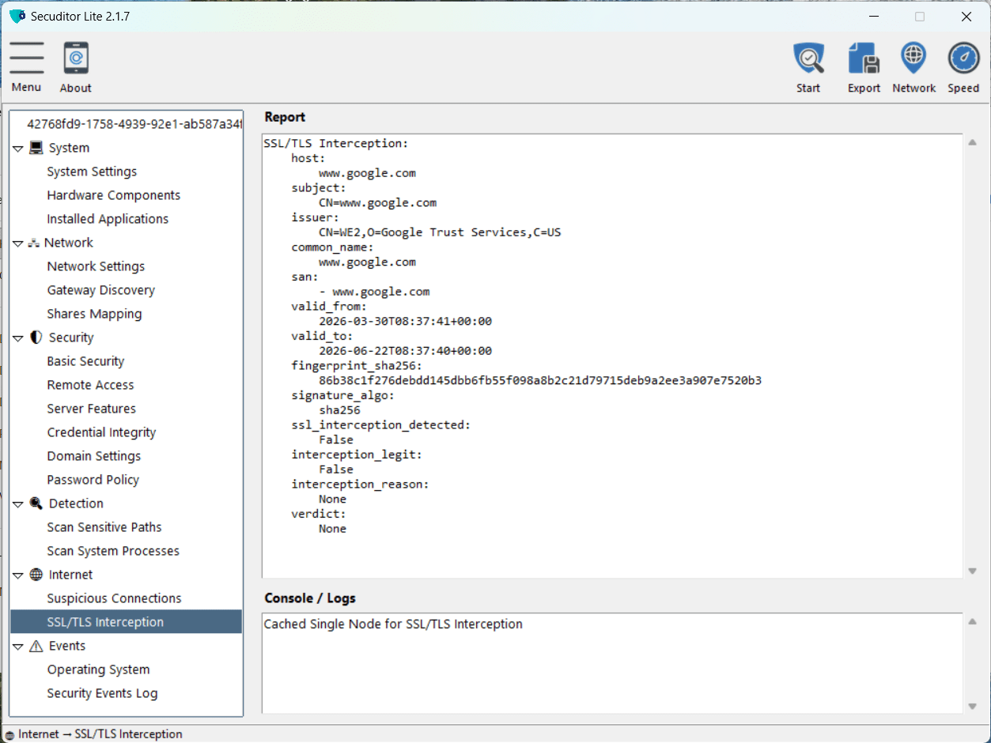Click the Secuditor shield logo in title bar
991x743 pixels.
point(17,17)
